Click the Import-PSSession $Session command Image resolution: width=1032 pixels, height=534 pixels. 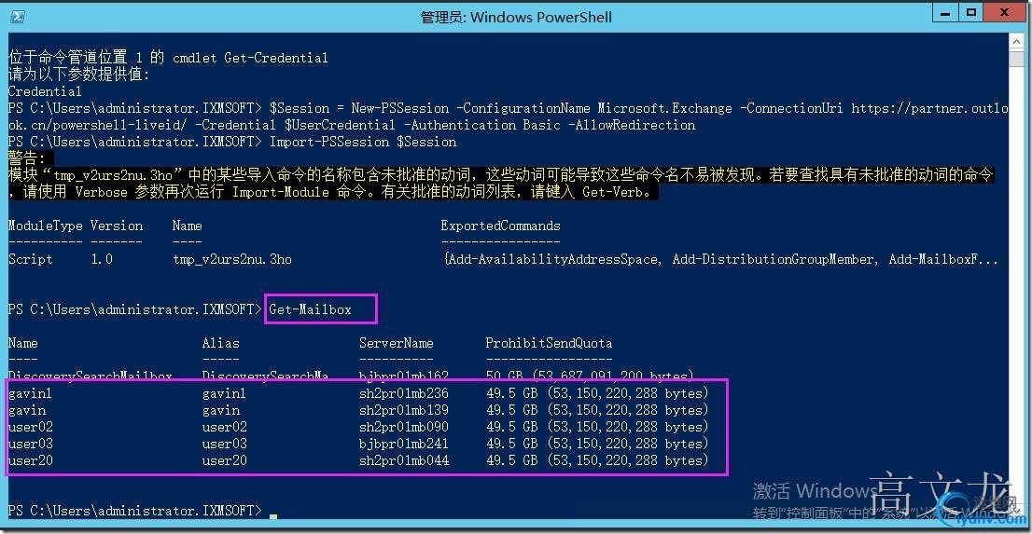(363, 142)
